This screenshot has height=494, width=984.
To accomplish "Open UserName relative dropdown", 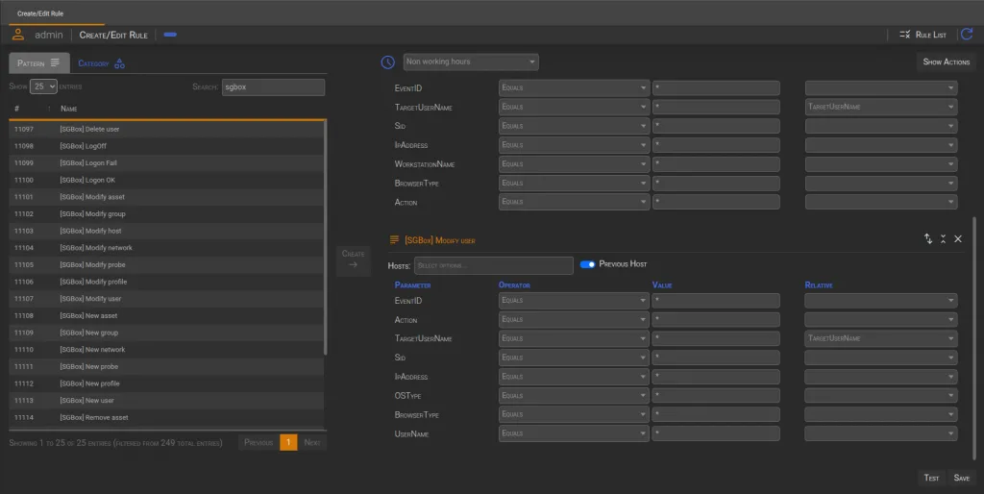I will point(881,433).
